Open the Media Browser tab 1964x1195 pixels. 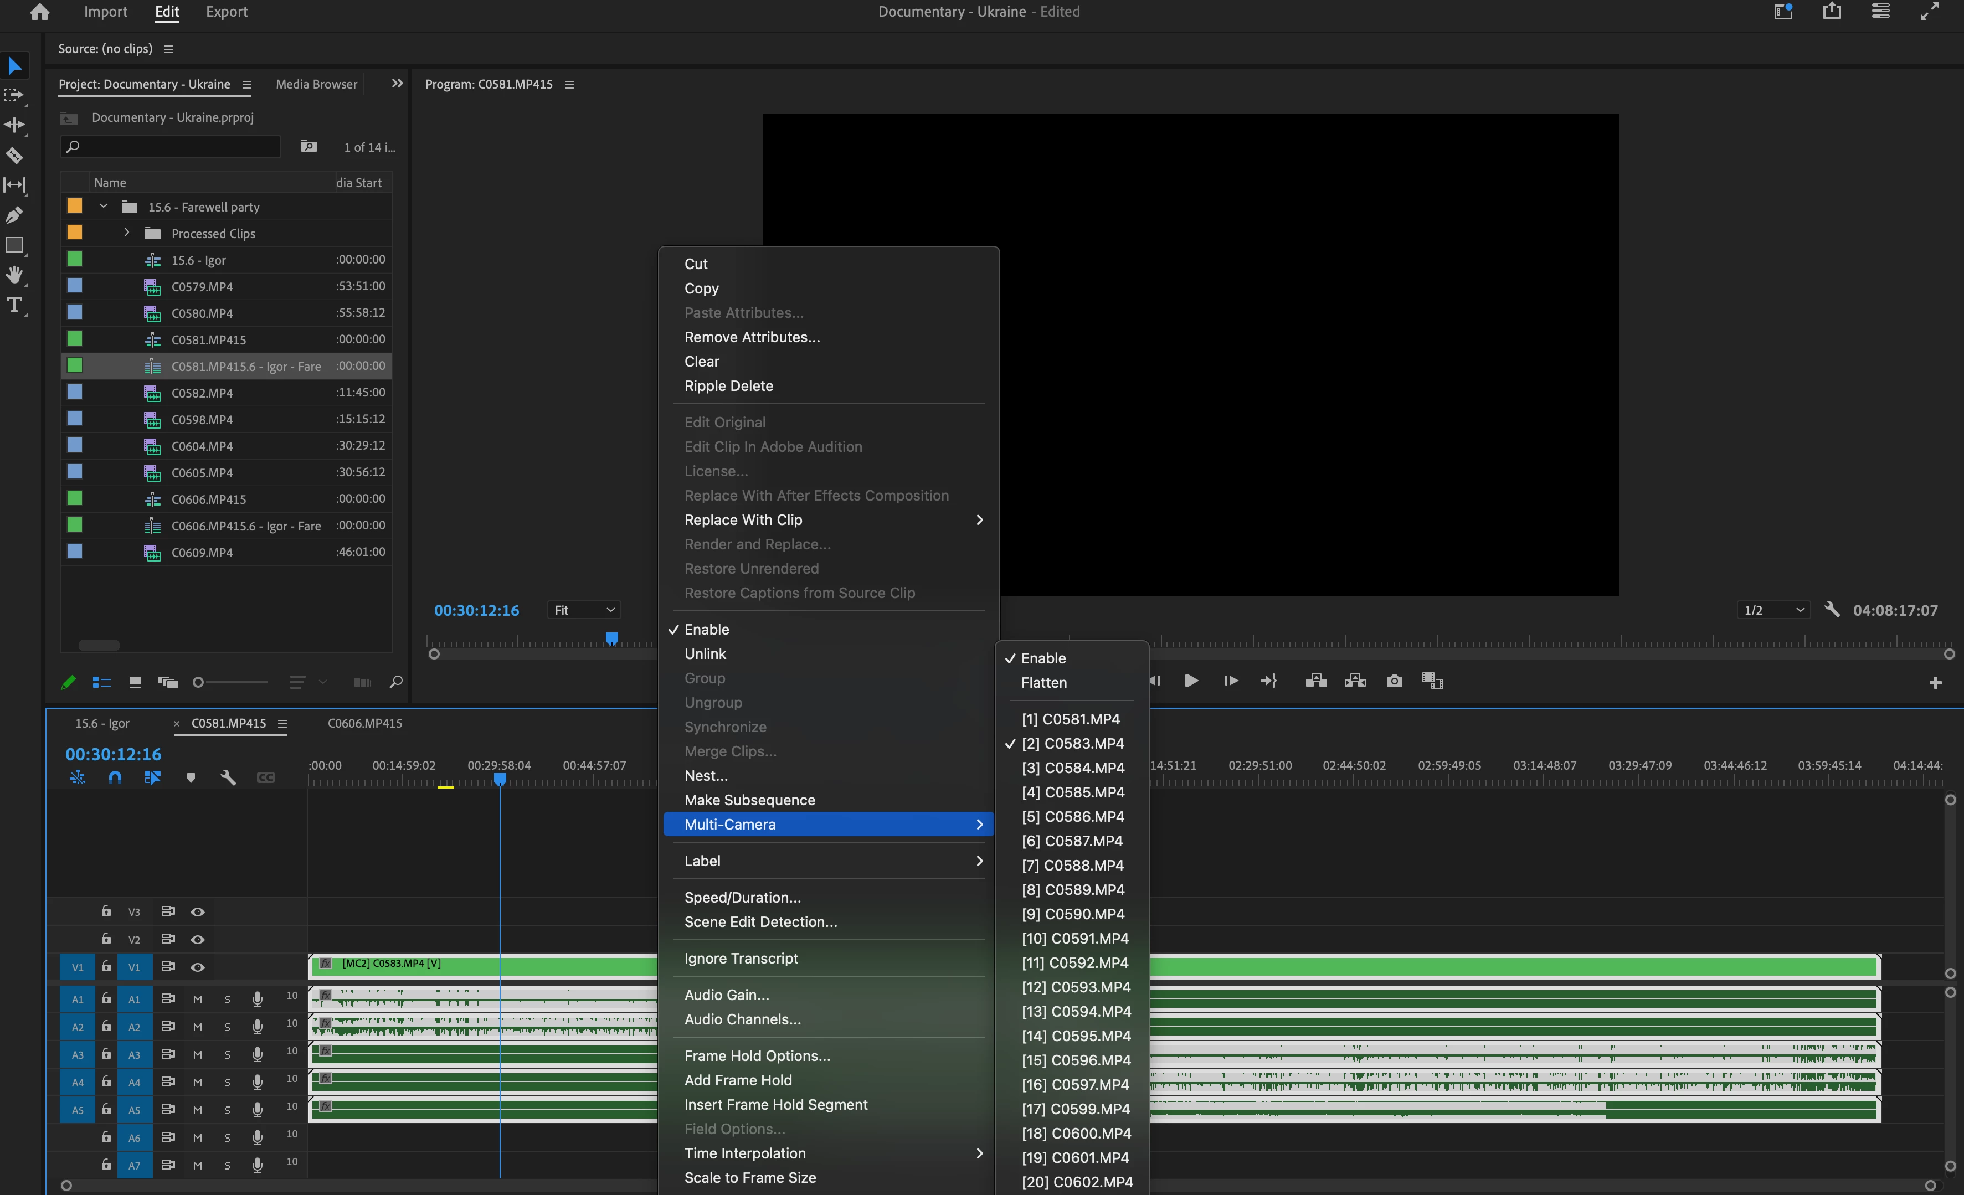click(x=316, y=84)
